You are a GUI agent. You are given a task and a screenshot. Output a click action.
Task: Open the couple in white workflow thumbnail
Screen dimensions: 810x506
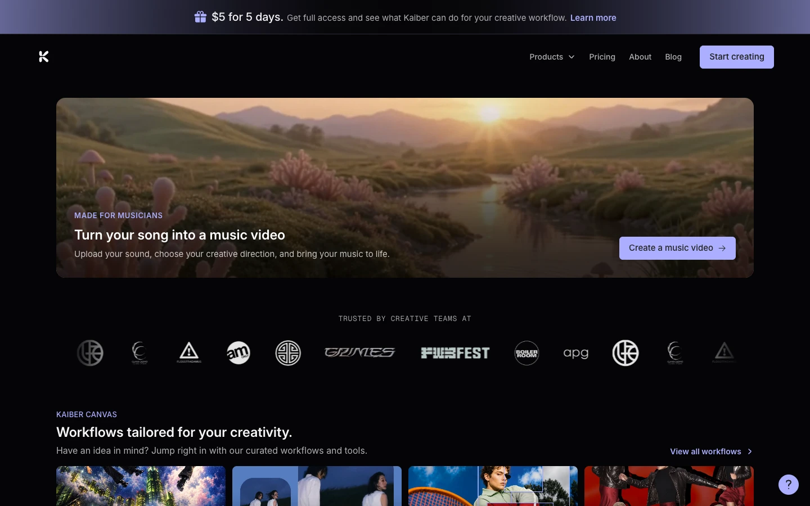click(317, 486)
